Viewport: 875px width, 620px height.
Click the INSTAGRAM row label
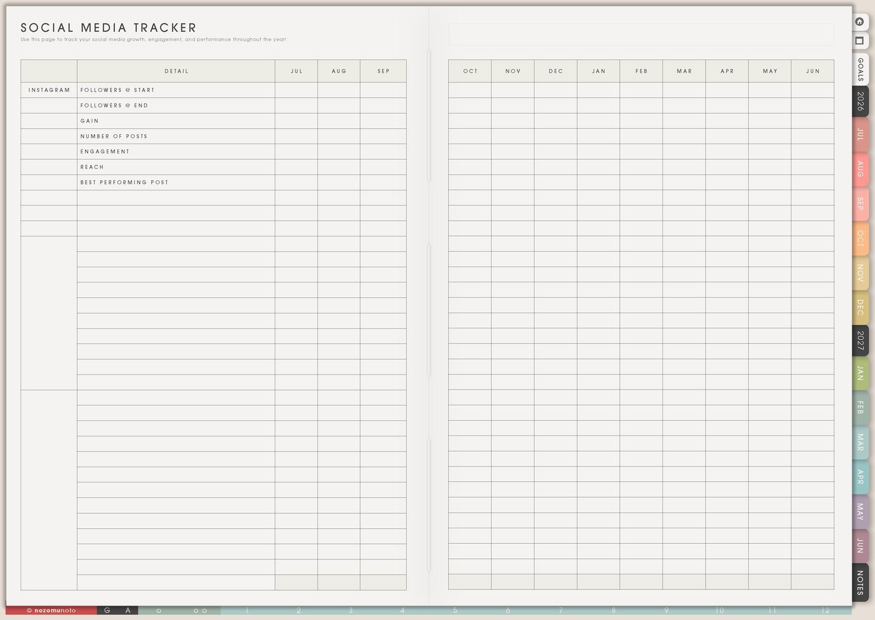(49, 90)
